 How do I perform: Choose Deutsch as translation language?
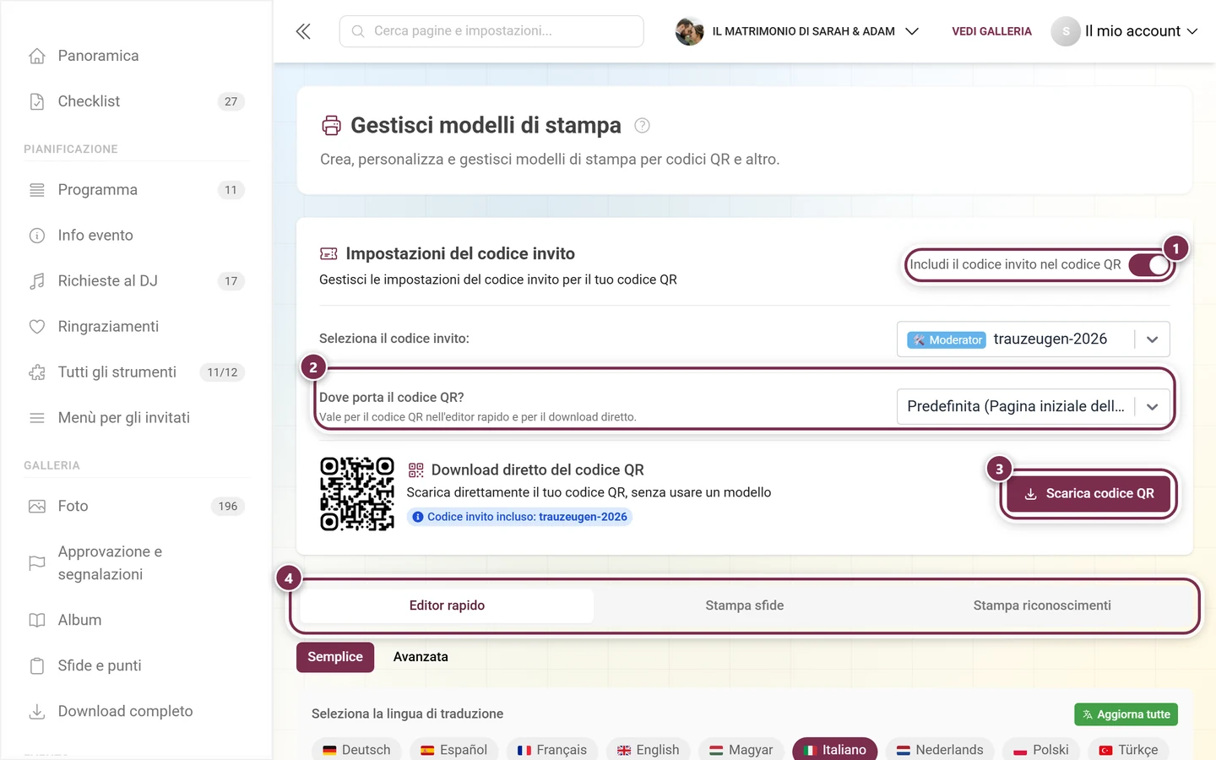[356, 750]
